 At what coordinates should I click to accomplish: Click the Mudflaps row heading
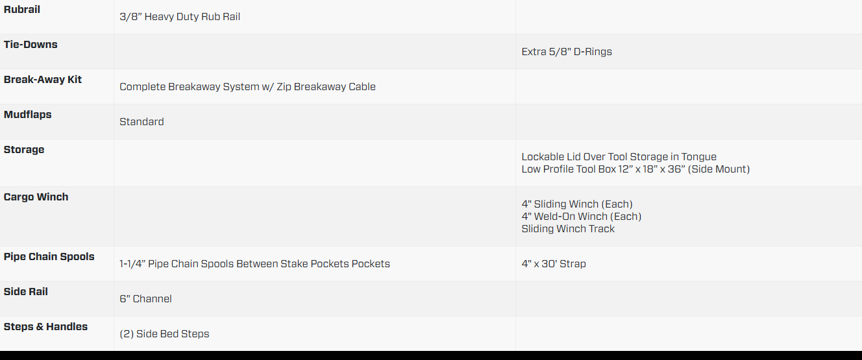coord(28,115)
